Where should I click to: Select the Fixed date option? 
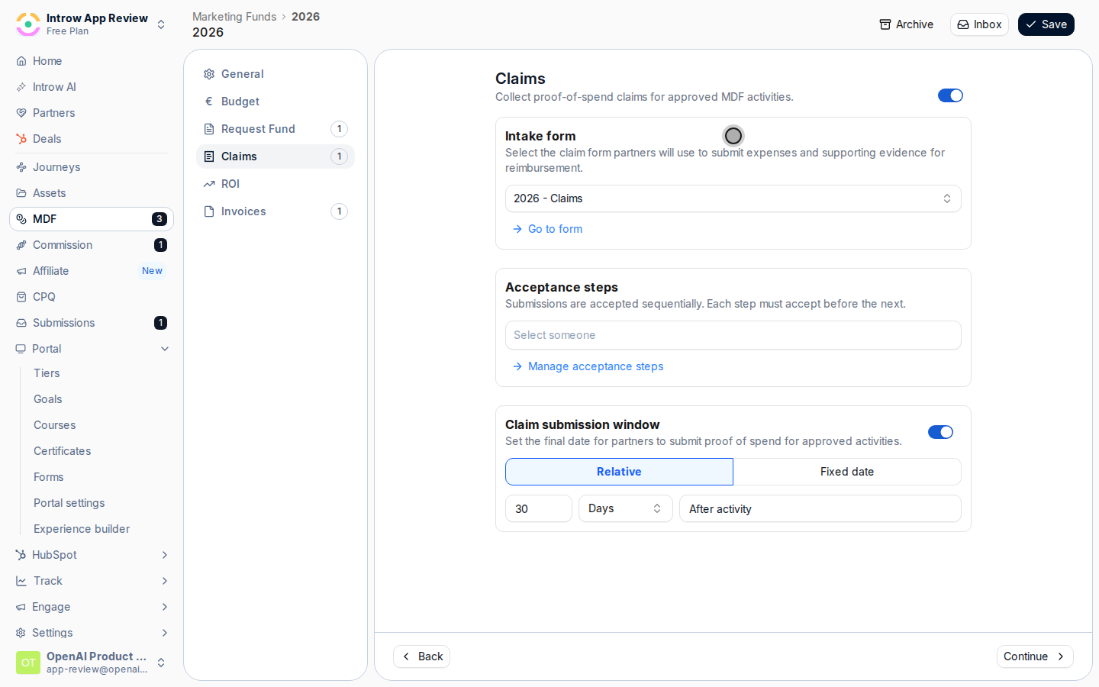click(x=847, y=472)
